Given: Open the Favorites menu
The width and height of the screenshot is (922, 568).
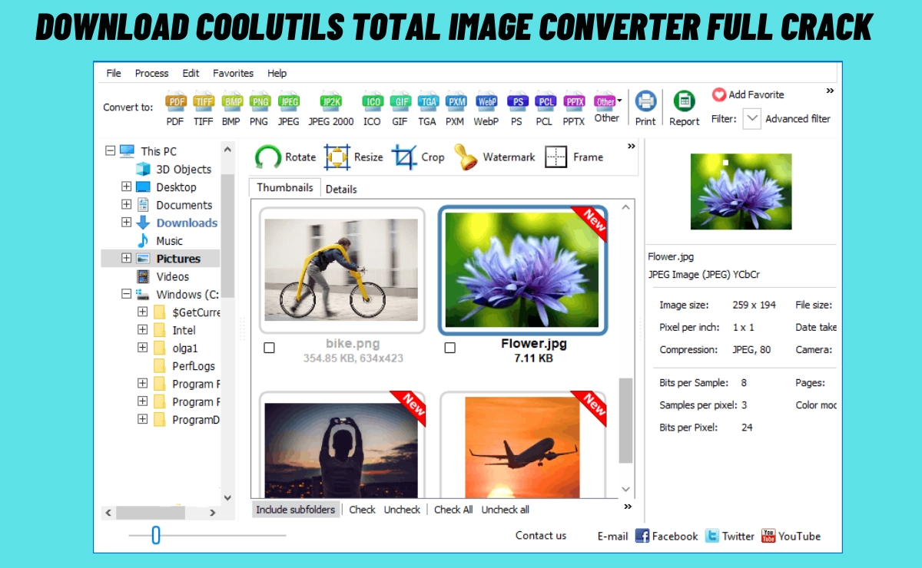Looking at the screenshot, I should click(x=233, y=73).
